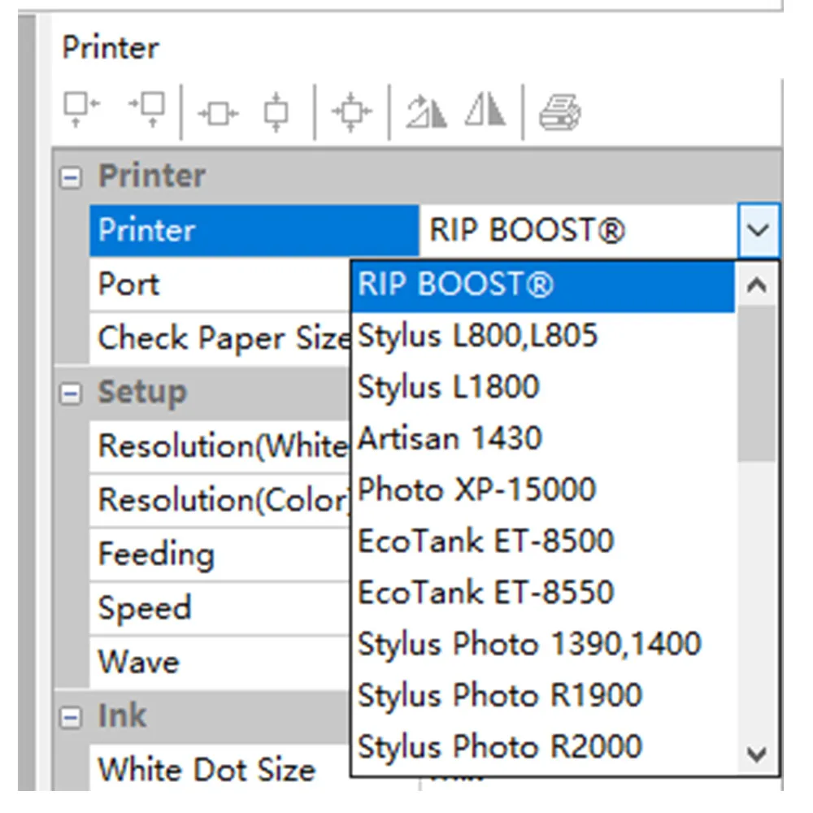813x813 pixels.
Task: Click the mirror flip icon
Action: [x=485, y=111]
